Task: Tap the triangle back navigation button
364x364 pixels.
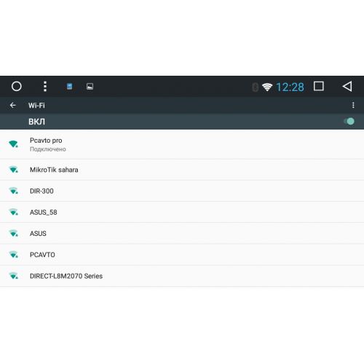Action: pyautogui.click(x=347, y=87)
